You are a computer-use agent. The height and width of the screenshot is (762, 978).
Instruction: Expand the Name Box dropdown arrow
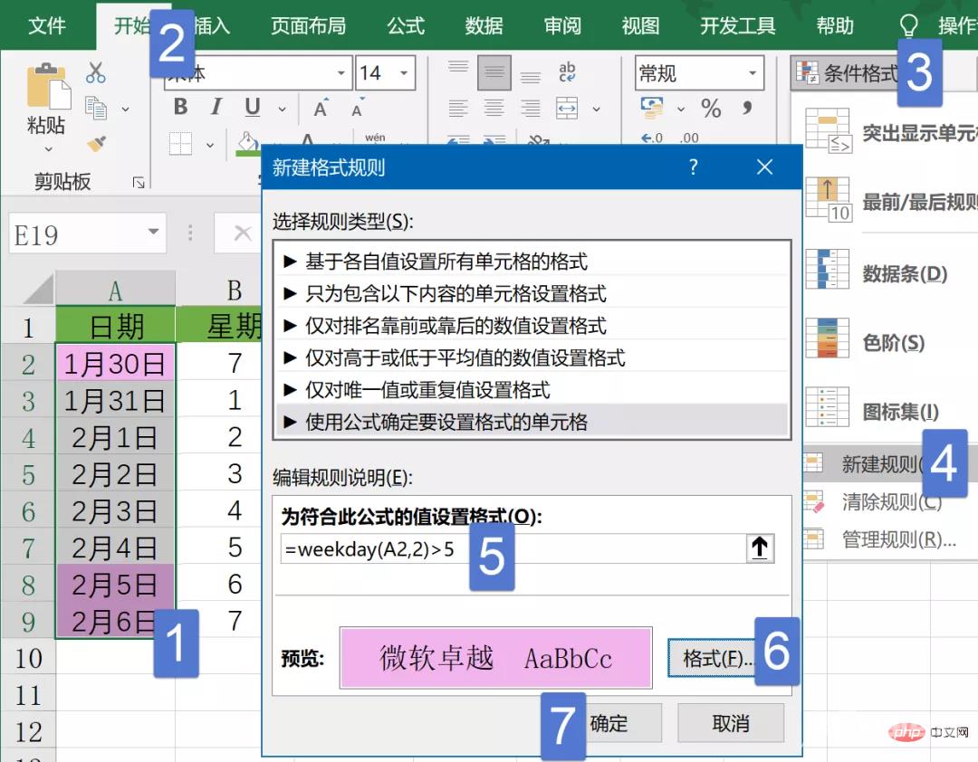(x=153, y=234)
